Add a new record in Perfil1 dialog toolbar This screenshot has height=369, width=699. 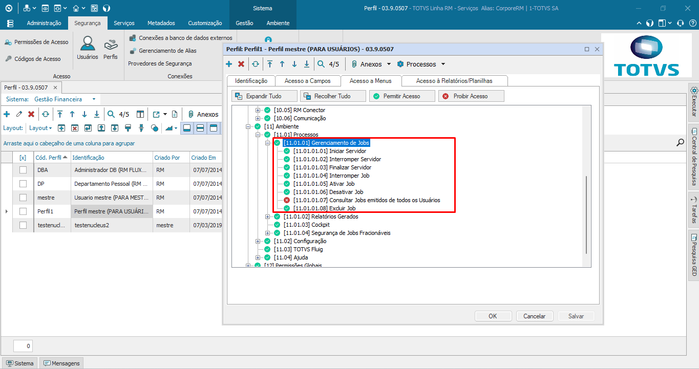click(229, 64)
